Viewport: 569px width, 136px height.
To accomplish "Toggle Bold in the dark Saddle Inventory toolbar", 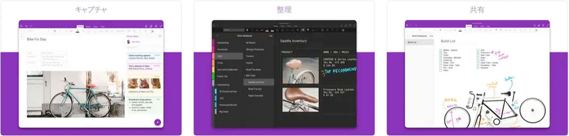I will (247, 30).
